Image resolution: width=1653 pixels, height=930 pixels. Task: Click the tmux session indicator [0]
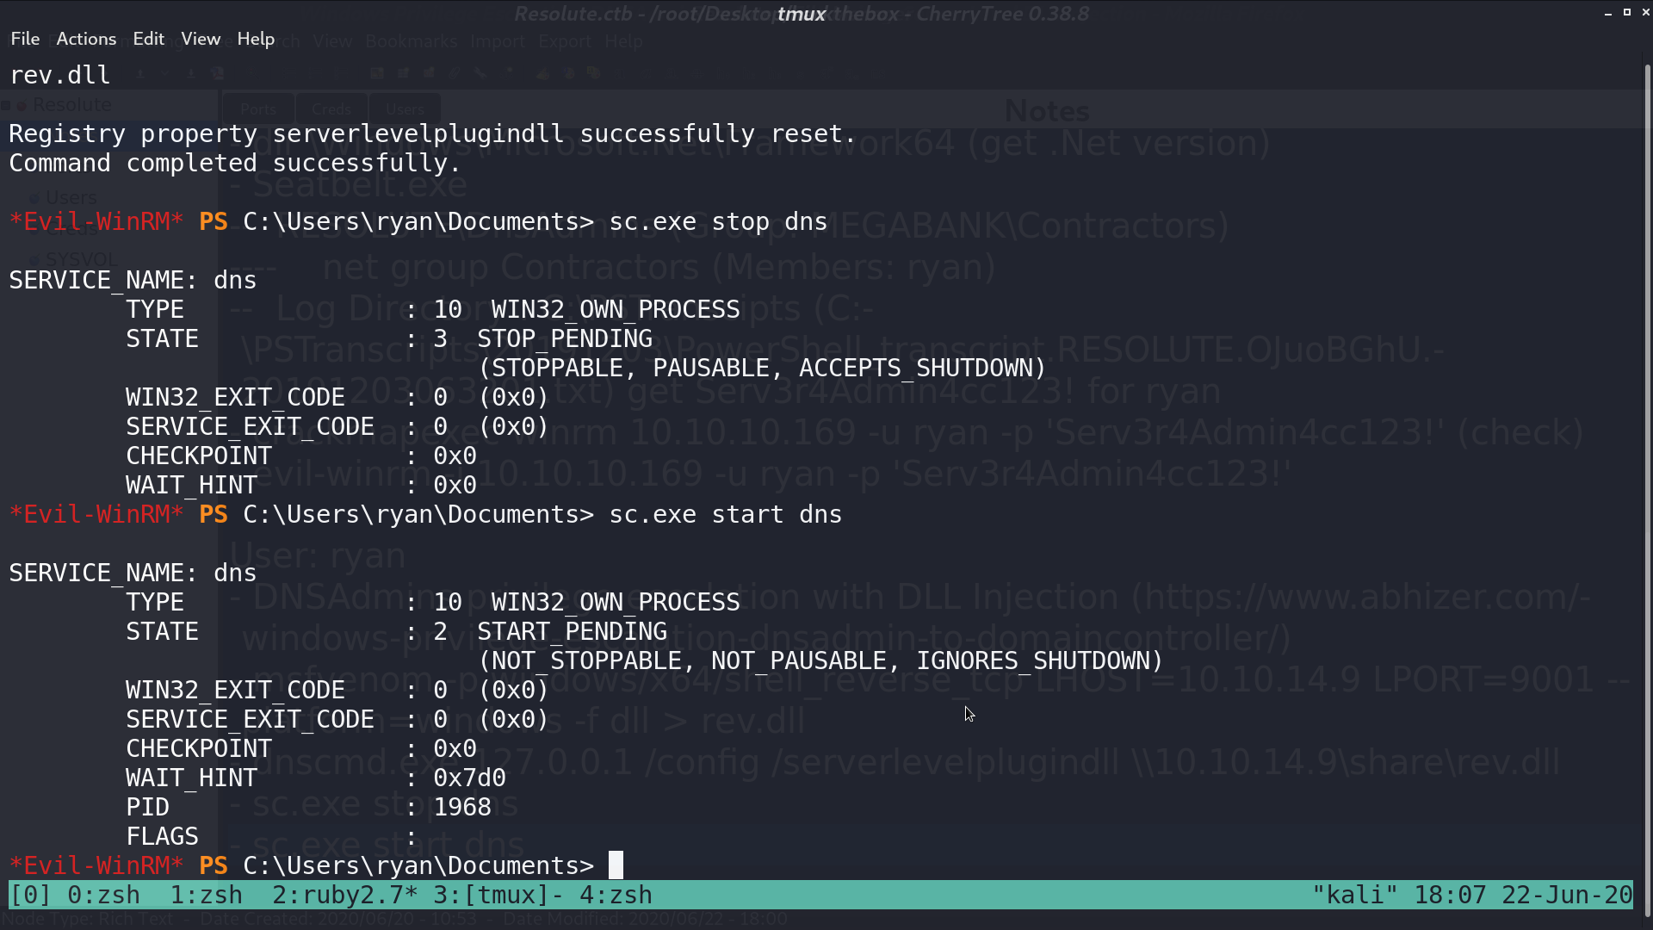pyautogui.click(x=30, y=896)
